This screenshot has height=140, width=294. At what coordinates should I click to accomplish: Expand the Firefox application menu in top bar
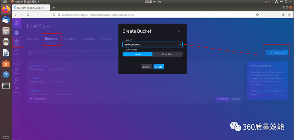click(25, 1)
